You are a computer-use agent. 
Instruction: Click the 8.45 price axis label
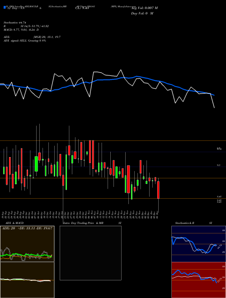tap(219, 197)
